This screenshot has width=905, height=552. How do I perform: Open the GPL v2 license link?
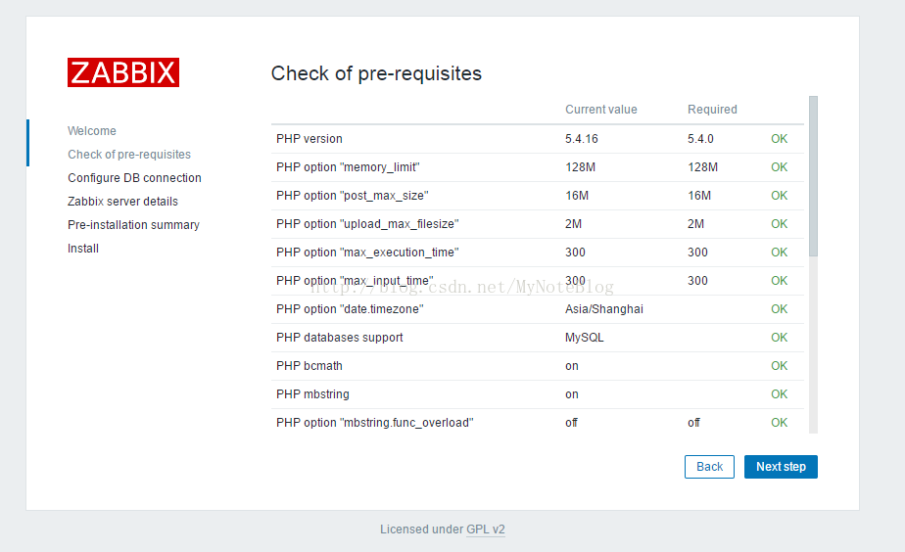click(486, 529)
